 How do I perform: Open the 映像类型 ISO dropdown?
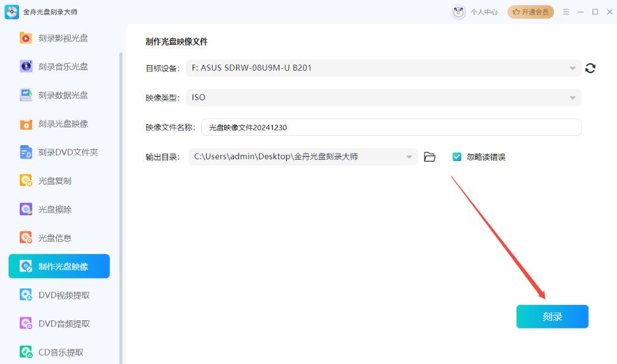coord(572,98)
